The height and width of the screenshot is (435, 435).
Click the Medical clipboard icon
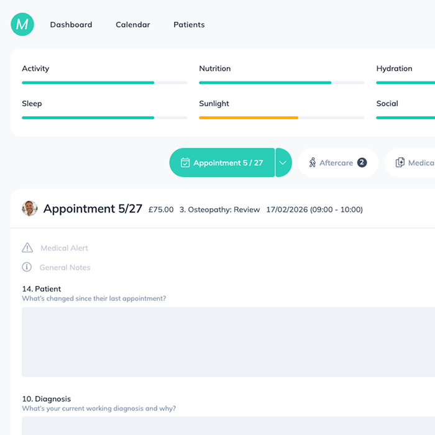coord(400,163)
